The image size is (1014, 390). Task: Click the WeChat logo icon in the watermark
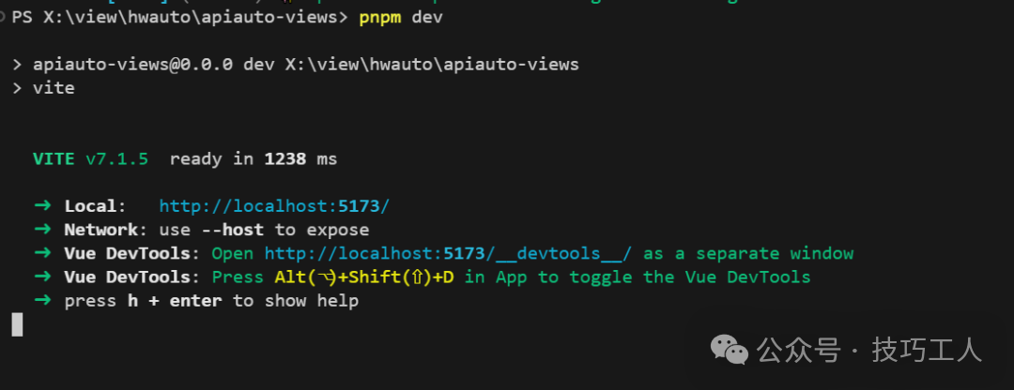click(730, 351)
